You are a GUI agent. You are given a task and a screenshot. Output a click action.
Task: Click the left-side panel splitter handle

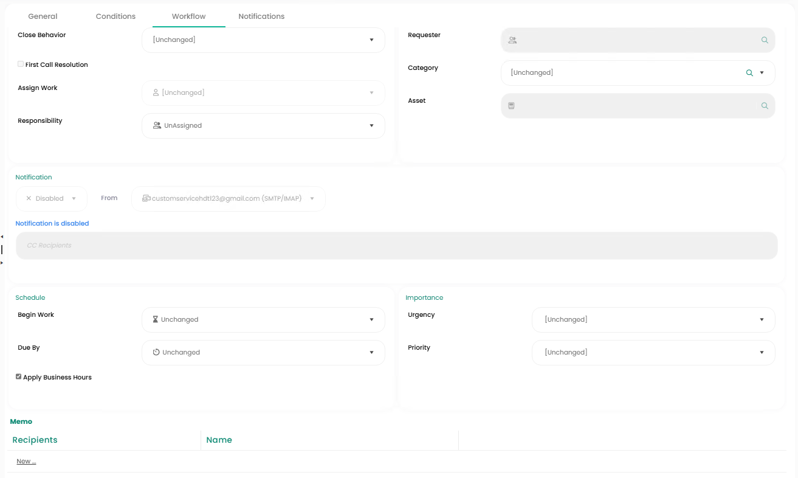(2, 249)
